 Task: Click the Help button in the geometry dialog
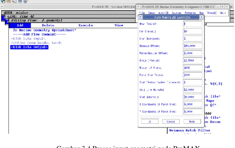click(x=192, y=121)
